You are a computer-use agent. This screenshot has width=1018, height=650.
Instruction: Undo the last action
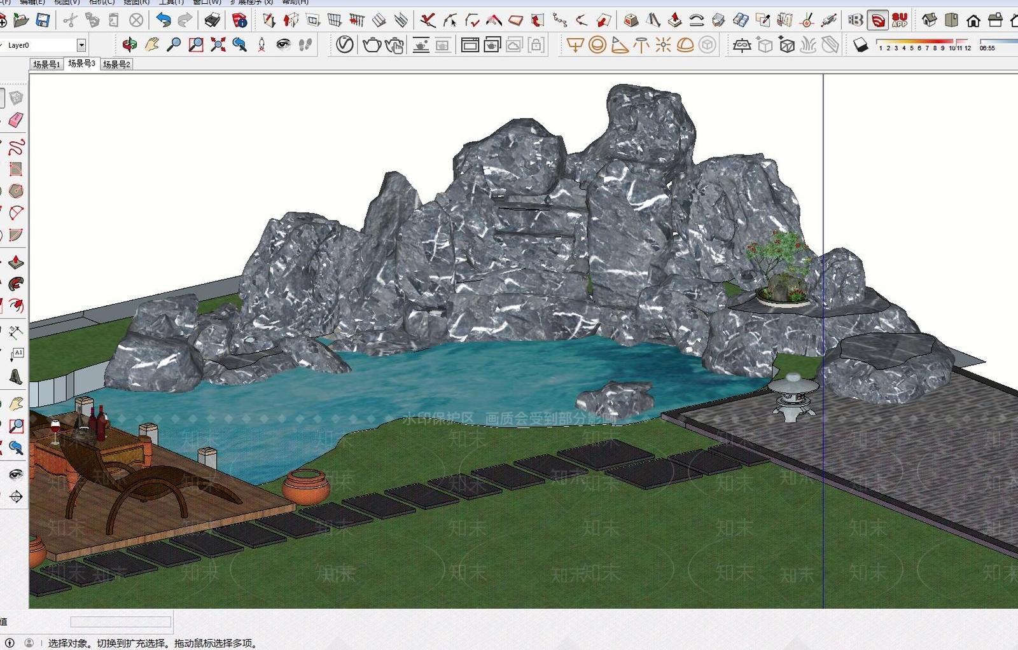coord(164,20)
